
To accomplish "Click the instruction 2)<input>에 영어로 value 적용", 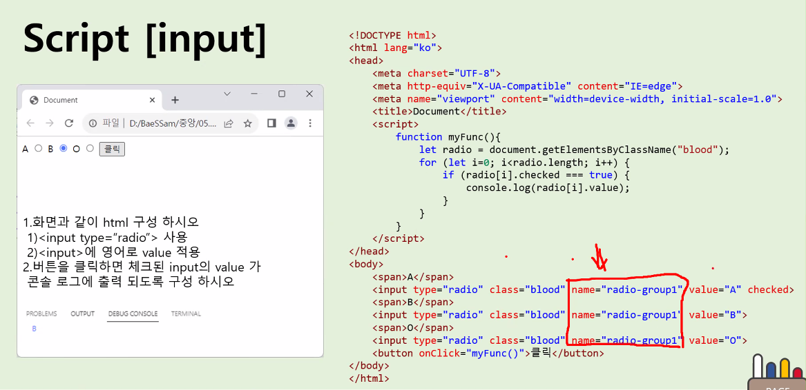I will point(113,252).
